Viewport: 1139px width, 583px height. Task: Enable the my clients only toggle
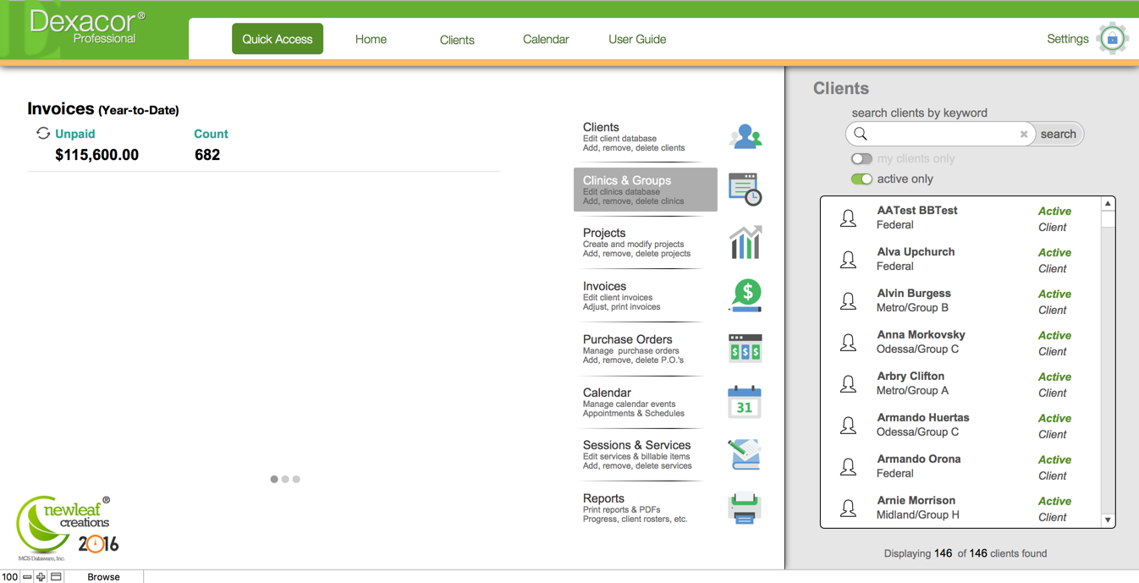click(x=861, y=158)
